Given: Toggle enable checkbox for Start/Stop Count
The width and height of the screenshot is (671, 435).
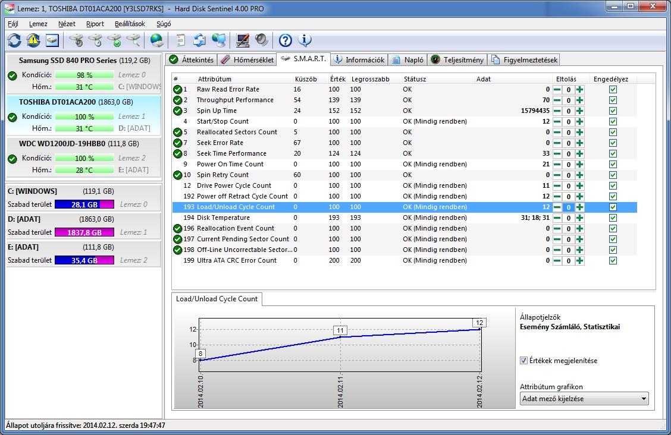Looking at the screenshot, I should pyautogui.click(x=613, y=121).
